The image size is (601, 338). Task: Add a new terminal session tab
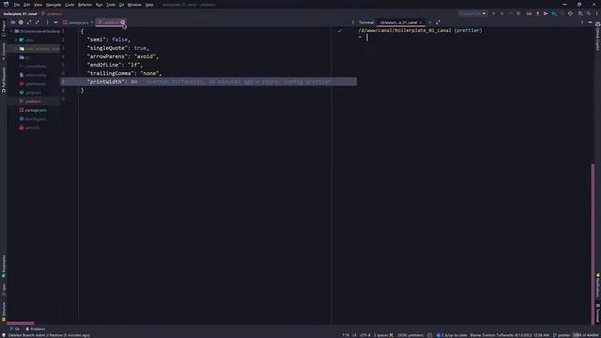point(430,23)
